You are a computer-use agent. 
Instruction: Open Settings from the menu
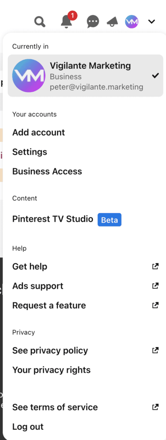30,152
